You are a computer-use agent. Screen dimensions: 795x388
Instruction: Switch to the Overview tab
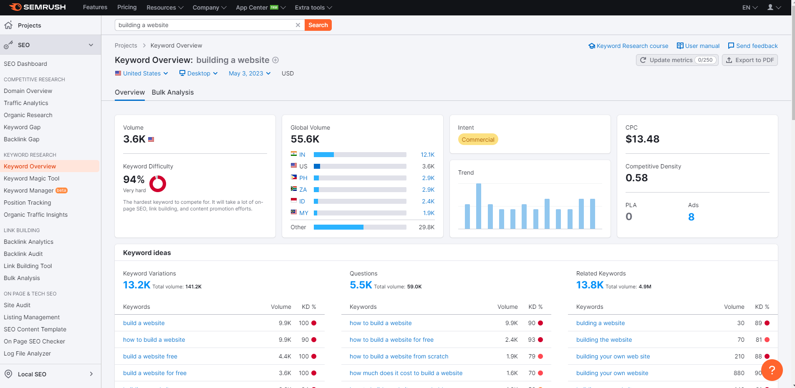pos(130,92)
